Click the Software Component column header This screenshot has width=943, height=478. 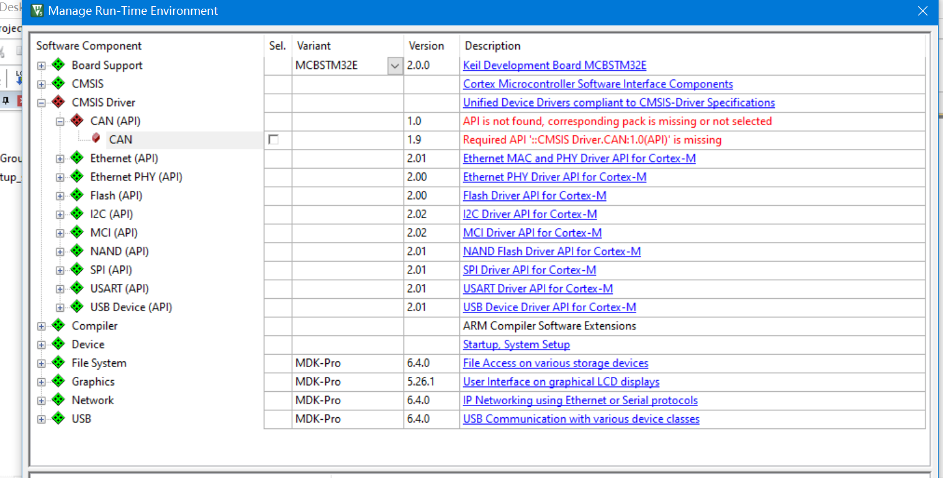click(x=89, y=46)
